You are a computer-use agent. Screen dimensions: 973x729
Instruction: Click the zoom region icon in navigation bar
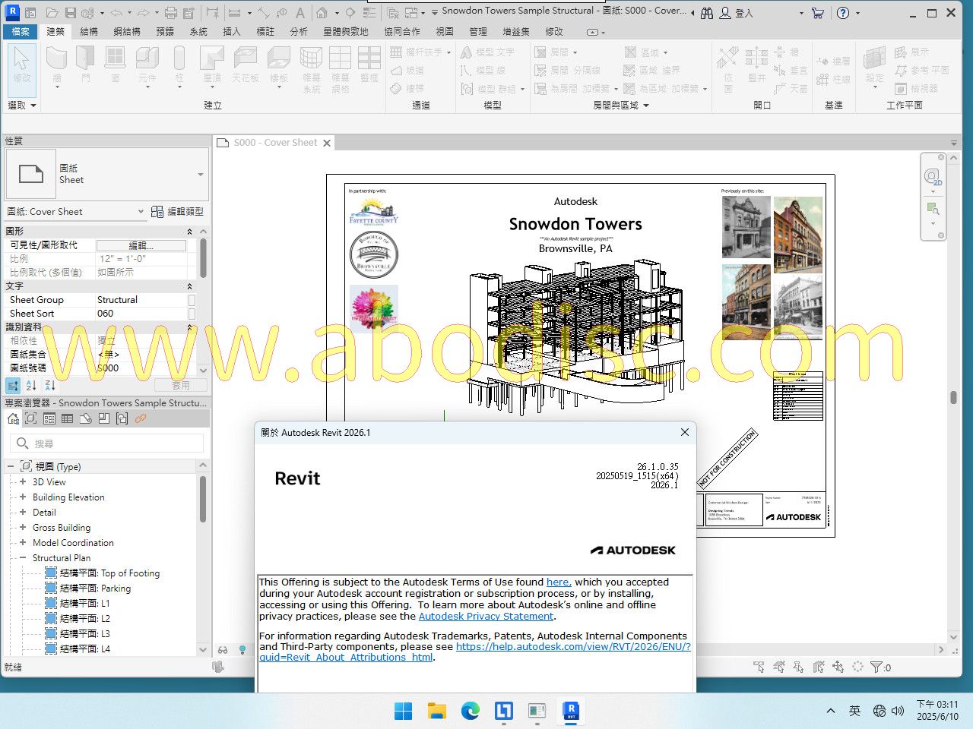point(933,209)
